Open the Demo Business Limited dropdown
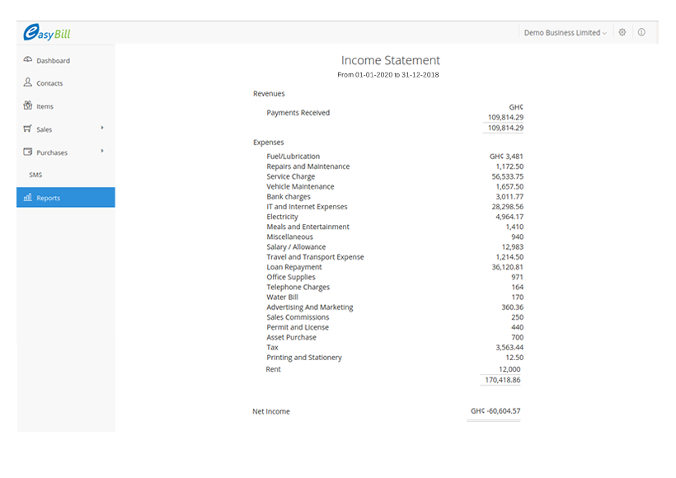This screenshot has height=478, width=676. point(565,33)
